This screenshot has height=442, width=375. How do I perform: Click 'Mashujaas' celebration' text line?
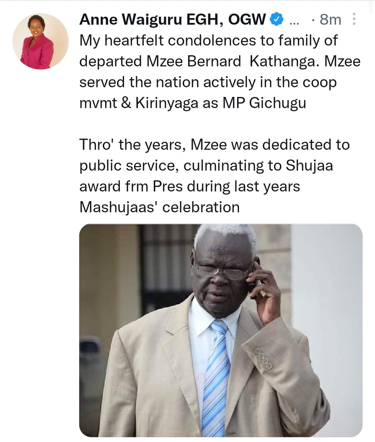[x=159, y=207]
